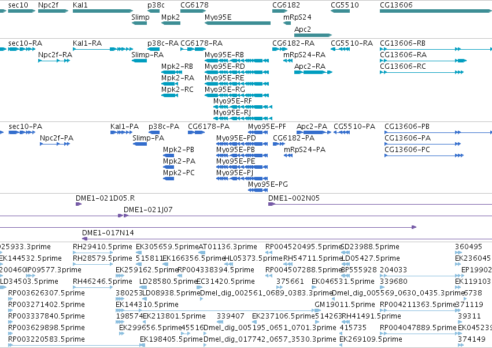Select the p38c-RA transcript label
This screenshot has height=348, width=492.
coord(163,43)
